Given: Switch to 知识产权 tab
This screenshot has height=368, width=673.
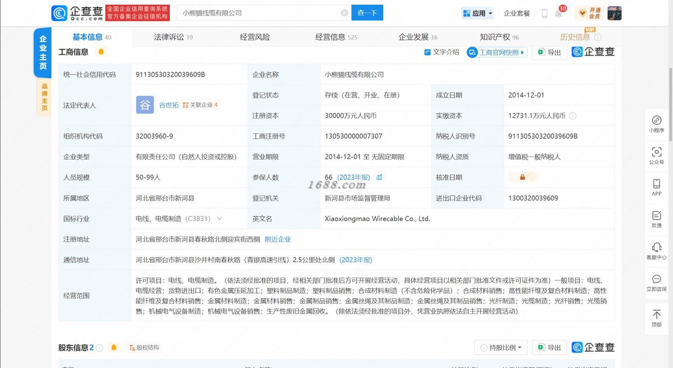Looking at the screenshot, I should pyautogui.click(x=499, y=37).
